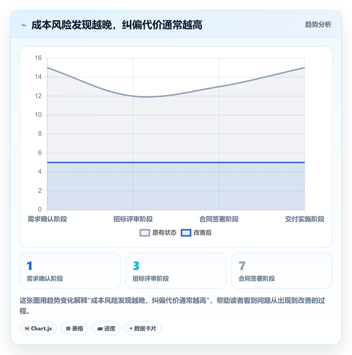The width and height of the screenshot is (352, 355).
Task: Click the bar icon in 进度 tag
Action: [100, 329]
